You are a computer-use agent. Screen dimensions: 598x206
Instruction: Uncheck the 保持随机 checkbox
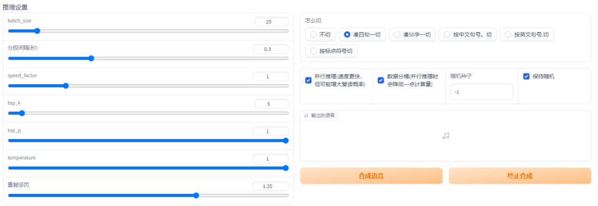(x=527, y=76)
